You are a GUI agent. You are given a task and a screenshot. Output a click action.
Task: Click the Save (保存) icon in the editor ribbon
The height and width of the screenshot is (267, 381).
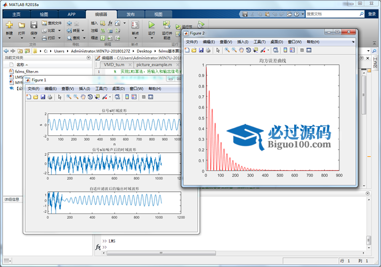(34, 26)
